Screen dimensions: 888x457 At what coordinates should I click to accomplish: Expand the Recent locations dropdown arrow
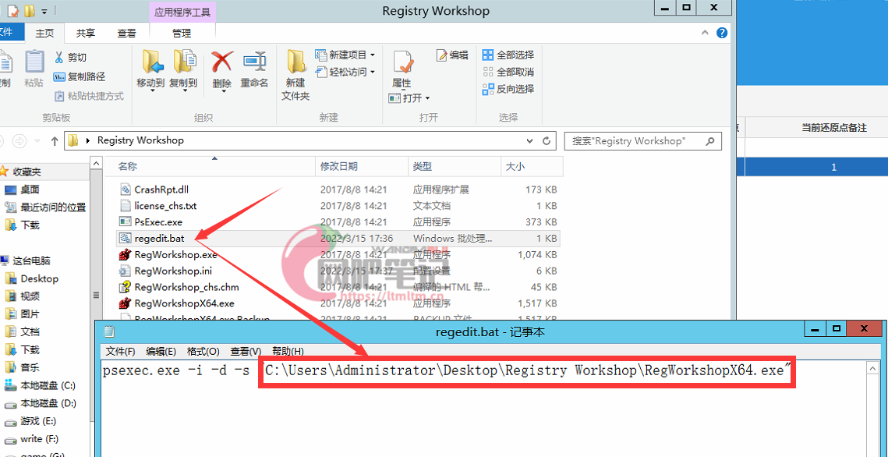pyautogui.click(x=37, y=141)
